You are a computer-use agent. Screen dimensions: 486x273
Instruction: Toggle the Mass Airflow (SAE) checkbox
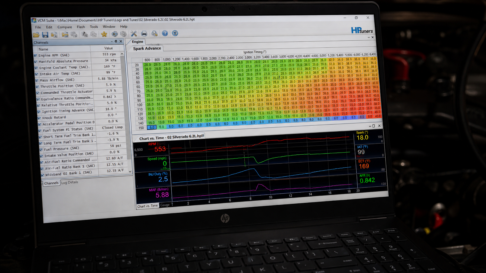tap(37, 80)
